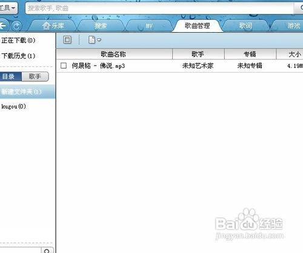Click the 搜索歌手, 歌曲 search field
The width and height of the screenshot is (303, 253).
[x=159, y=8]
